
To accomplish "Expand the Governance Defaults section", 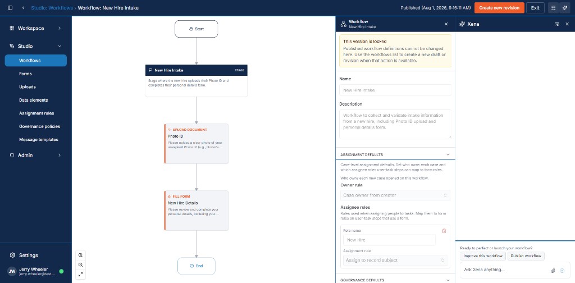I will [x=395, y=280].
